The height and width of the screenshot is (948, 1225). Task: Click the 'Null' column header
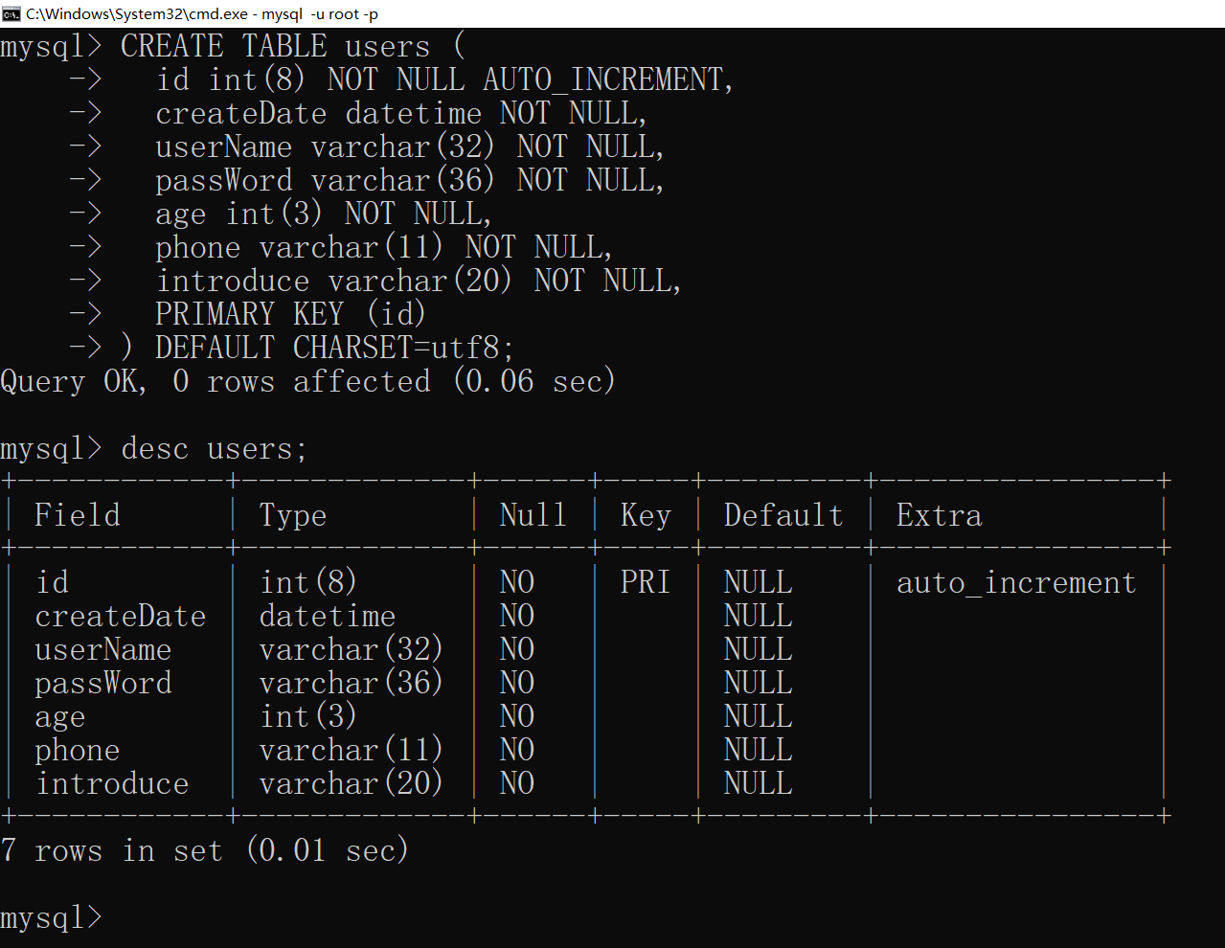(x=533, y=515)
